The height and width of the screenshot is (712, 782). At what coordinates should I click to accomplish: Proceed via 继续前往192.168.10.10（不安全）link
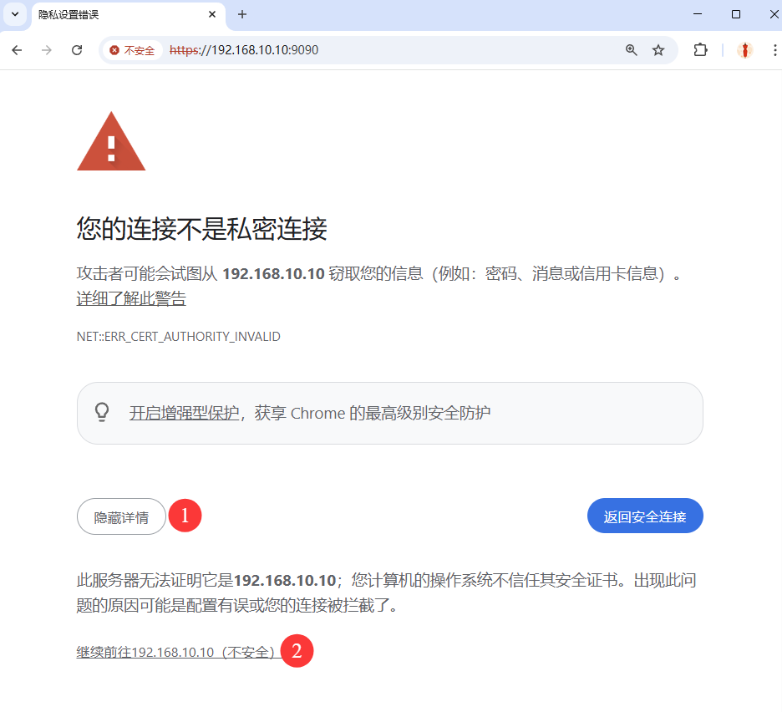[175, 652]
